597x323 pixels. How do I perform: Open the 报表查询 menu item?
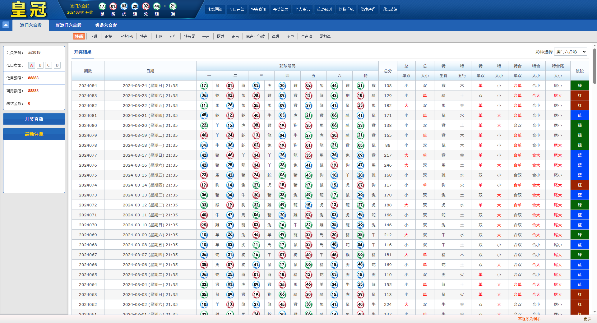258,9
